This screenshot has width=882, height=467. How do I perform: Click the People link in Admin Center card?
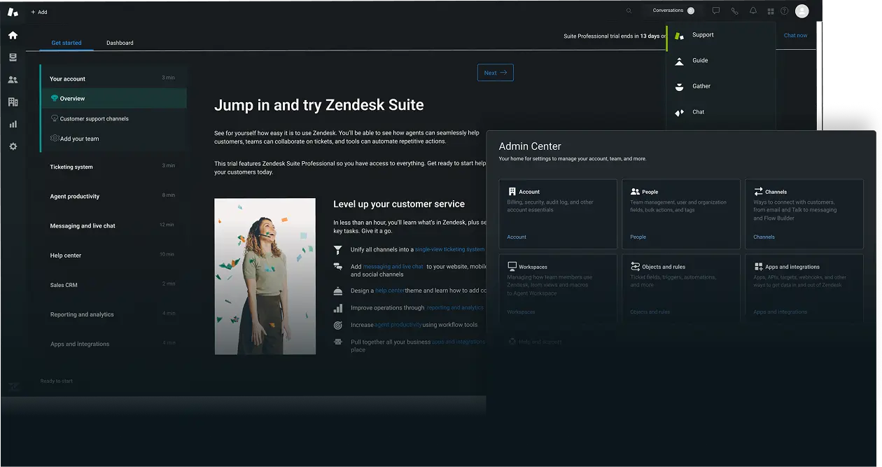coord(638,237)
